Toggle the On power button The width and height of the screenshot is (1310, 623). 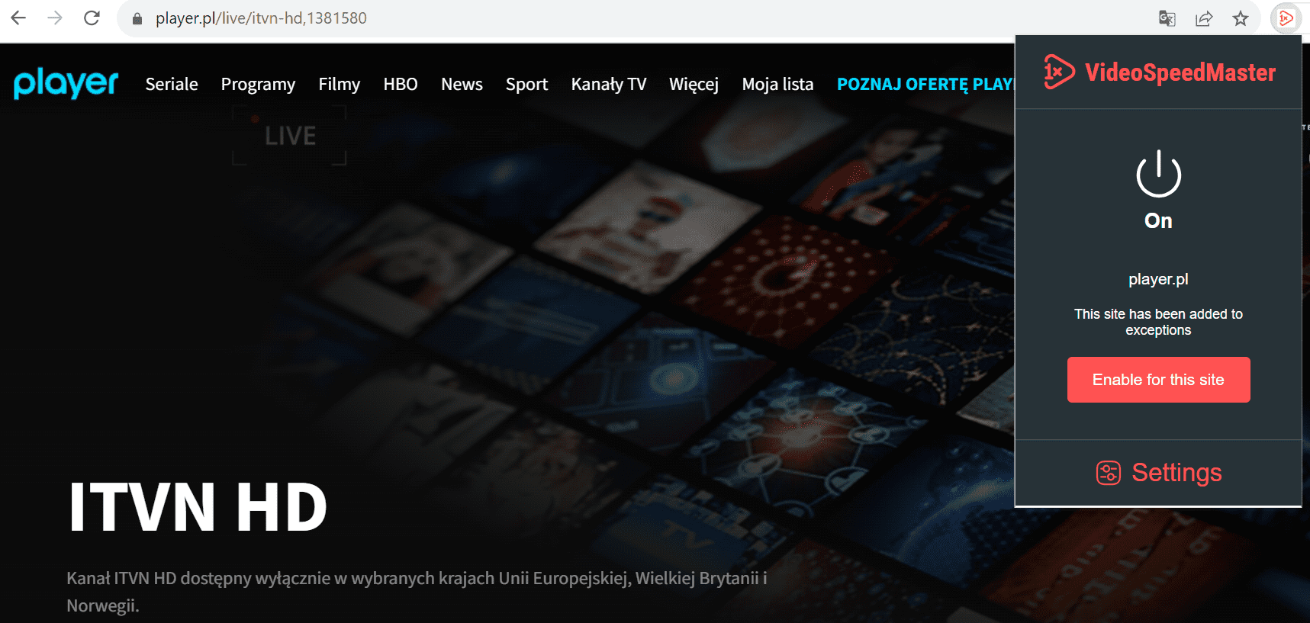[x=1158, y=175]
